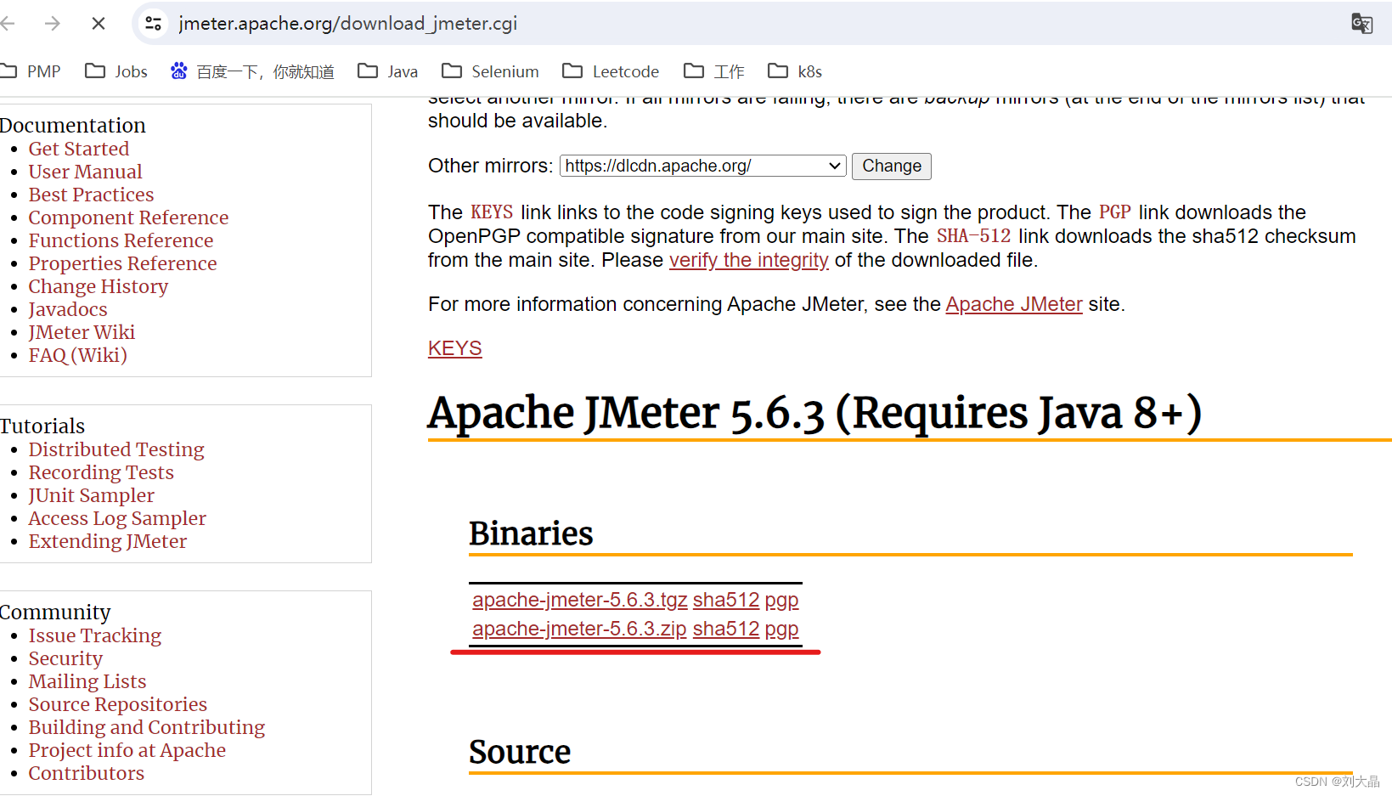Open Access Log Sampler tutorial
The image size is (1392, 796).
[x=117, y=518]
